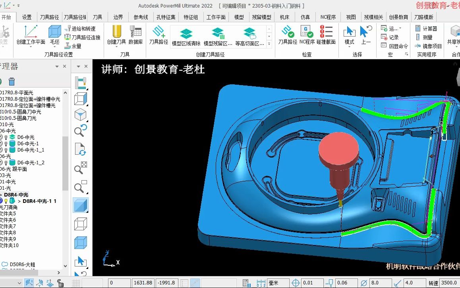Screen dimensions: 460x288
Task: Expand the toolpath strategy gallery more arrow
Action: tap(269, 44)
